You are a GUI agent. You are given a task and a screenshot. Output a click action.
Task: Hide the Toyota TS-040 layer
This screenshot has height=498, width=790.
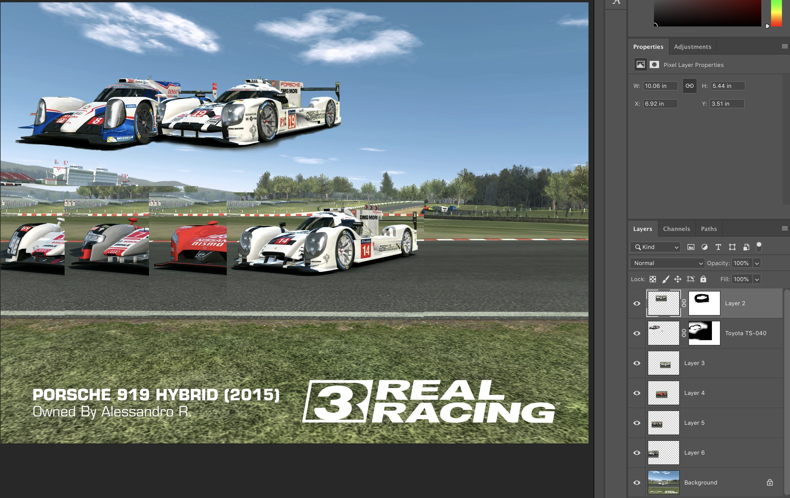click(637, 333)
